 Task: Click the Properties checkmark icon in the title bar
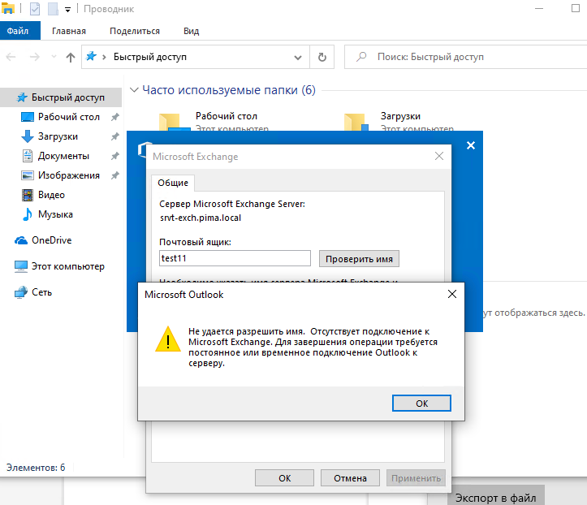34,9
